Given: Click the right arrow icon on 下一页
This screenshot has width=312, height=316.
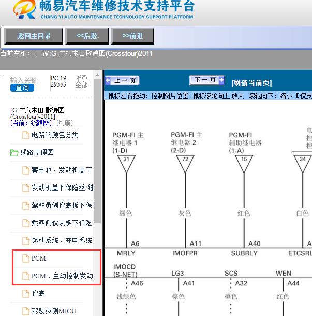Looking at the screenshot, I should pyautogui.click(x=221, y=80).
